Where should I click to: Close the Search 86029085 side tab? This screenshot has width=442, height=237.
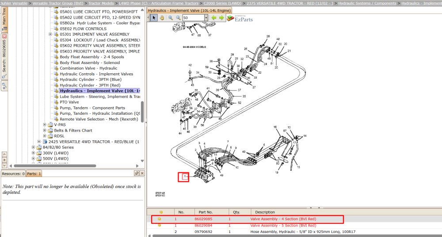[4, 36]
